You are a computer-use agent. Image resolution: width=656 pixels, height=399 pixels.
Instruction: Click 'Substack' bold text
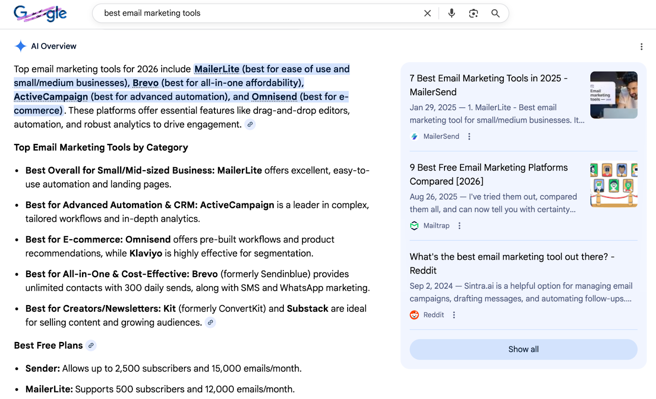(307, 308)
